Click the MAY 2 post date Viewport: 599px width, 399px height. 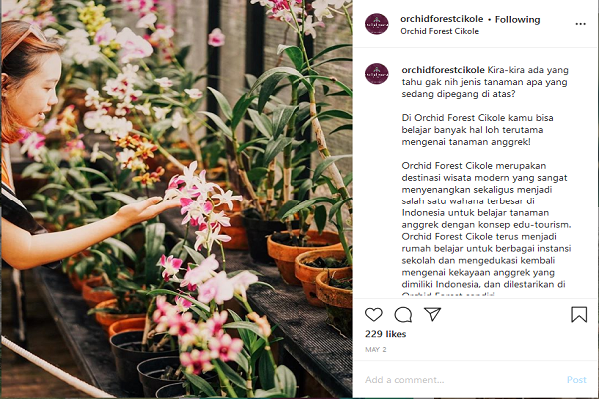point(376,349)
